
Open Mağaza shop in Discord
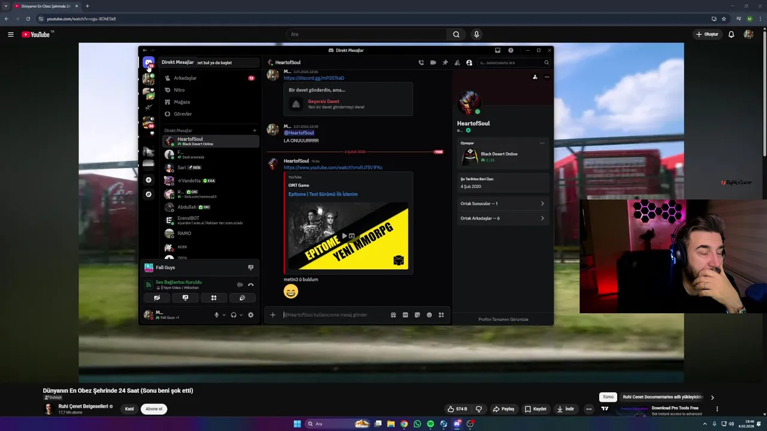click(x=210, y=102)
